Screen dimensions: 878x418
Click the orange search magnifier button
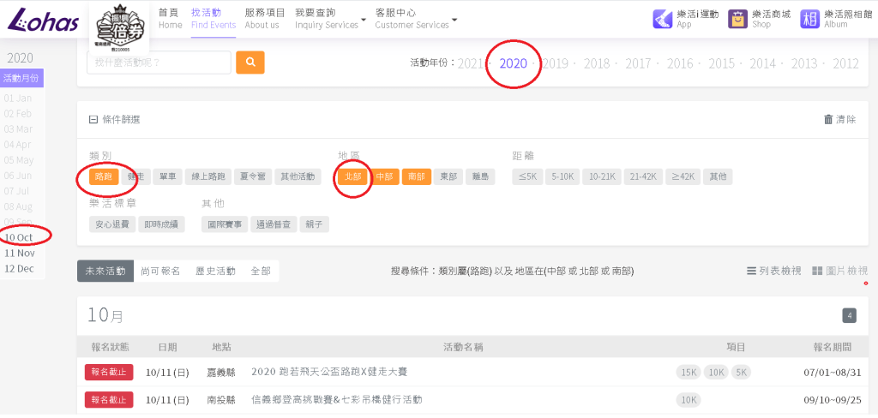pyautogui.click(x=250, y=63)
